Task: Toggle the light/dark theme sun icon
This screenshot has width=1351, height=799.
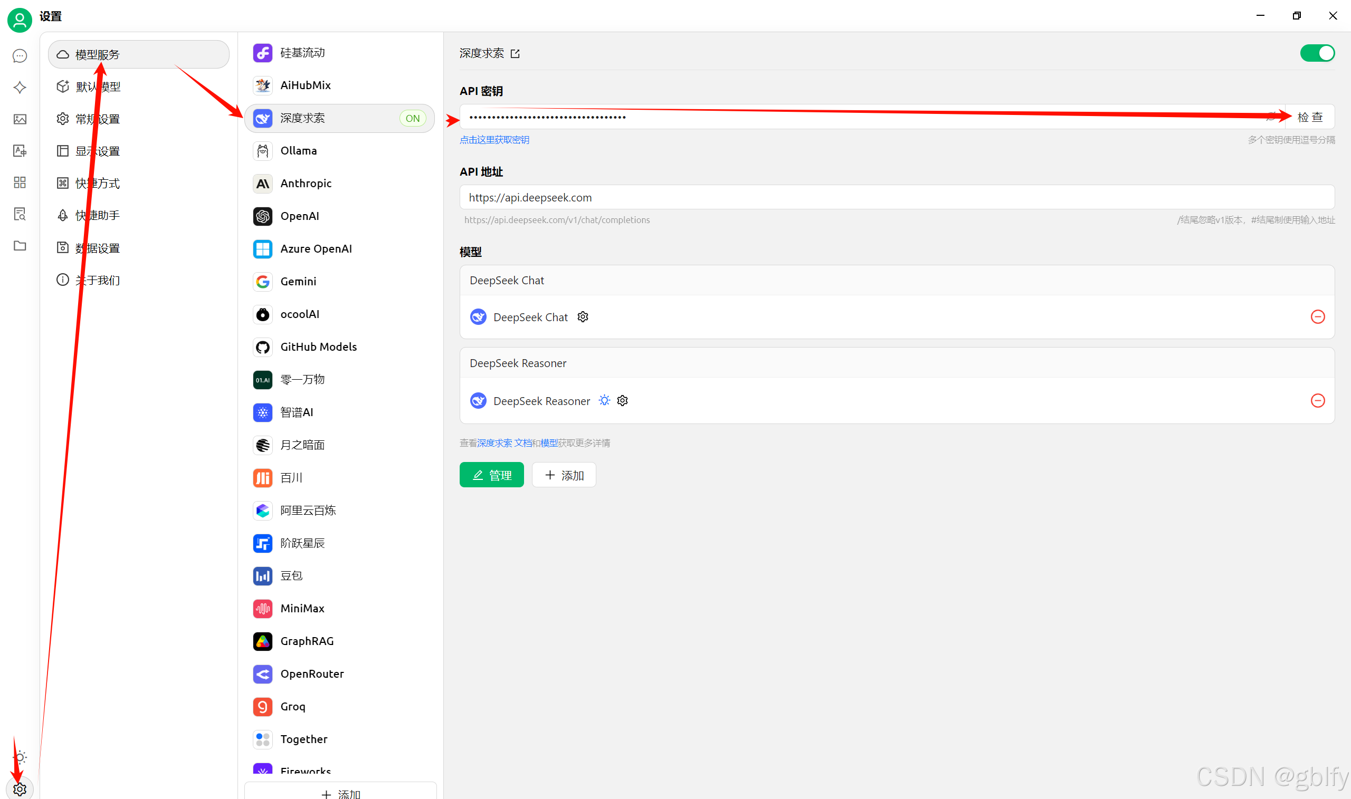Action: [x=20, y=757]
